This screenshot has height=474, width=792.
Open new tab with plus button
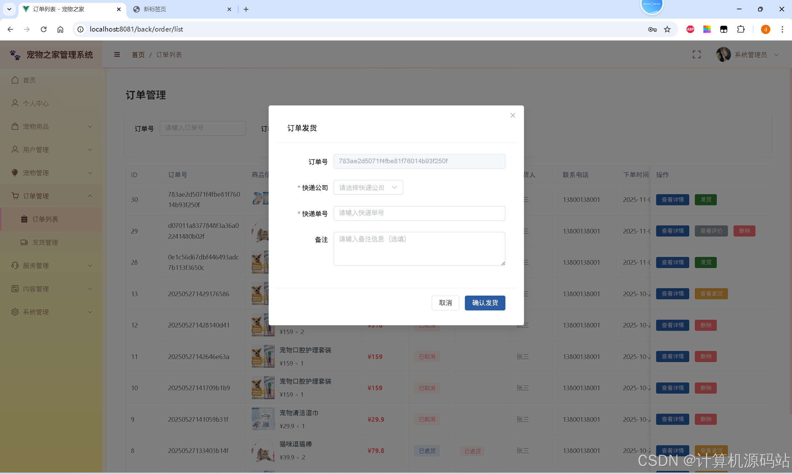coord(246,9)
